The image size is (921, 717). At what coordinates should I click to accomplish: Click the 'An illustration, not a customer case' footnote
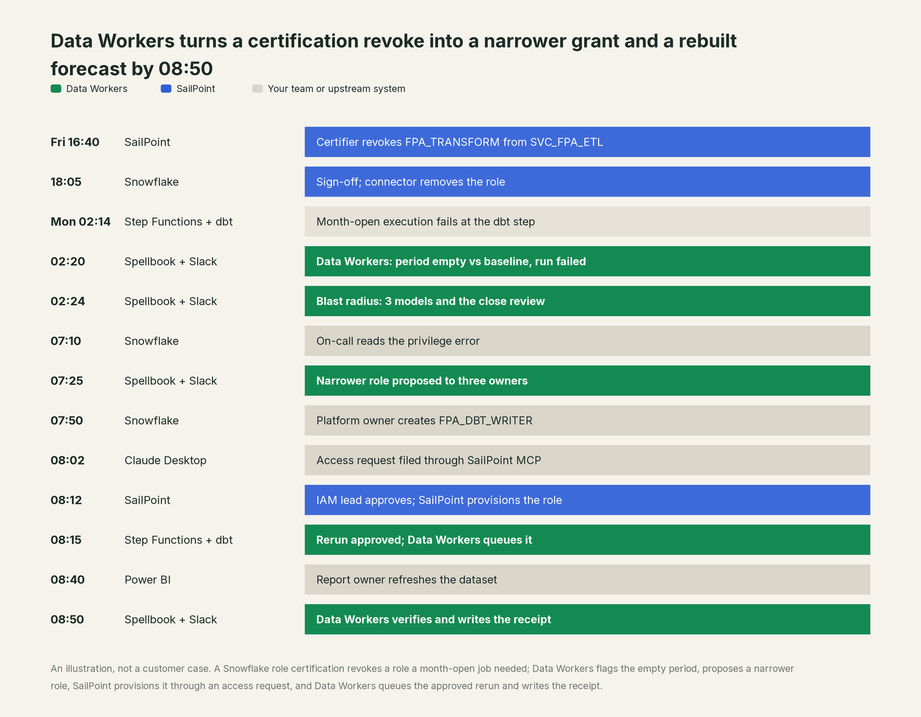[423, 677]
